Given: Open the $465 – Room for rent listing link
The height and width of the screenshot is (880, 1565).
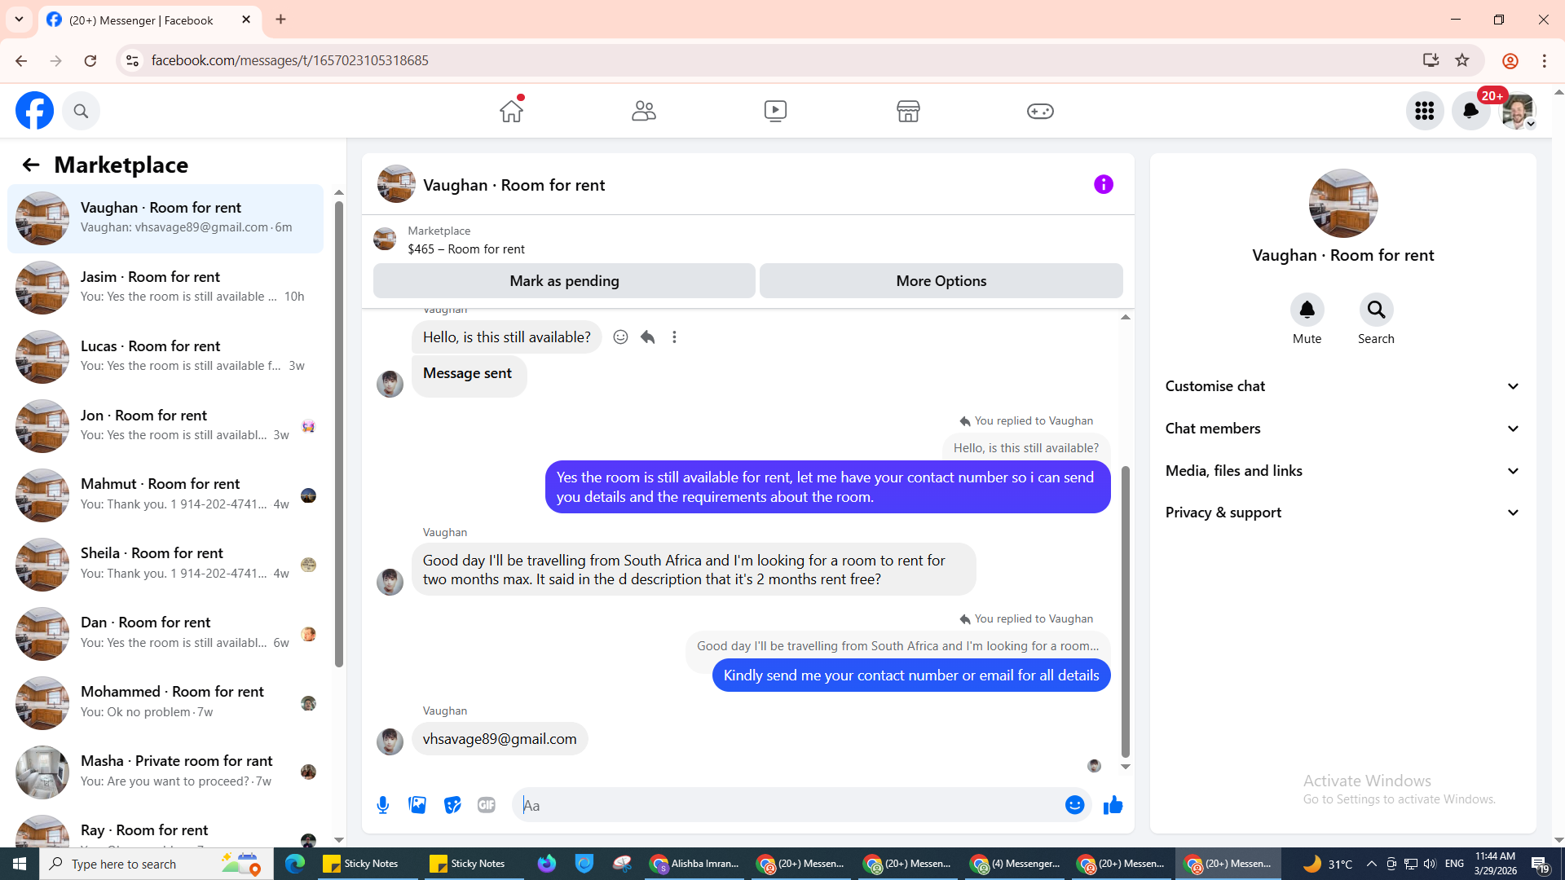Looking at the screenshot, I should [466, 249].
